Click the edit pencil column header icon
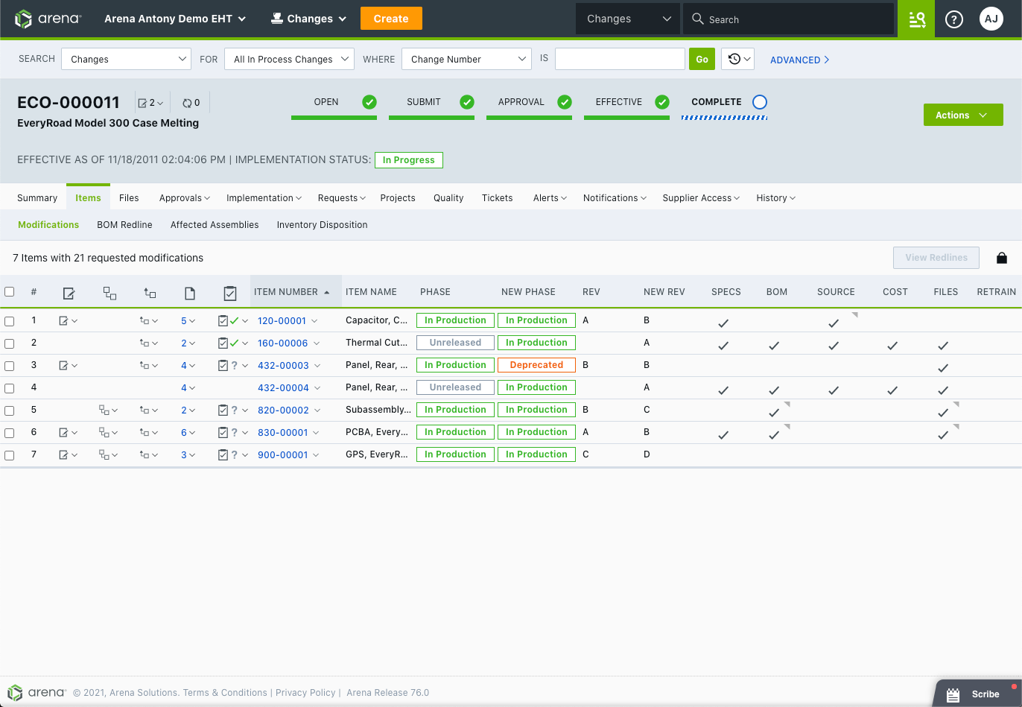The image size is (1022, 707). coord(69,294)
